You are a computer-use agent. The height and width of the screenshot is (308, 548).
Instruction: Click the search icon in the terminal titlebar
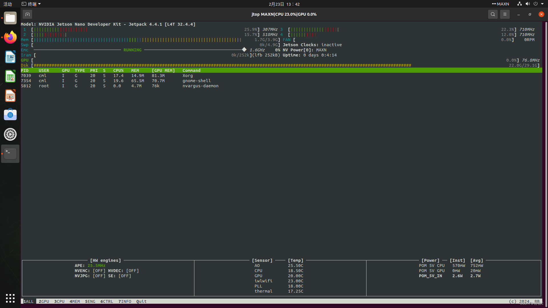pos(493,14)
